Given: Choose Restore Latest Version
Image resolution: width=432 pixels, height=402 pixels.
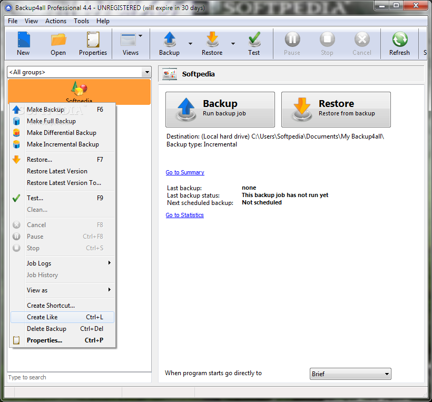Looking at the screenshot, I should (63, 171).
